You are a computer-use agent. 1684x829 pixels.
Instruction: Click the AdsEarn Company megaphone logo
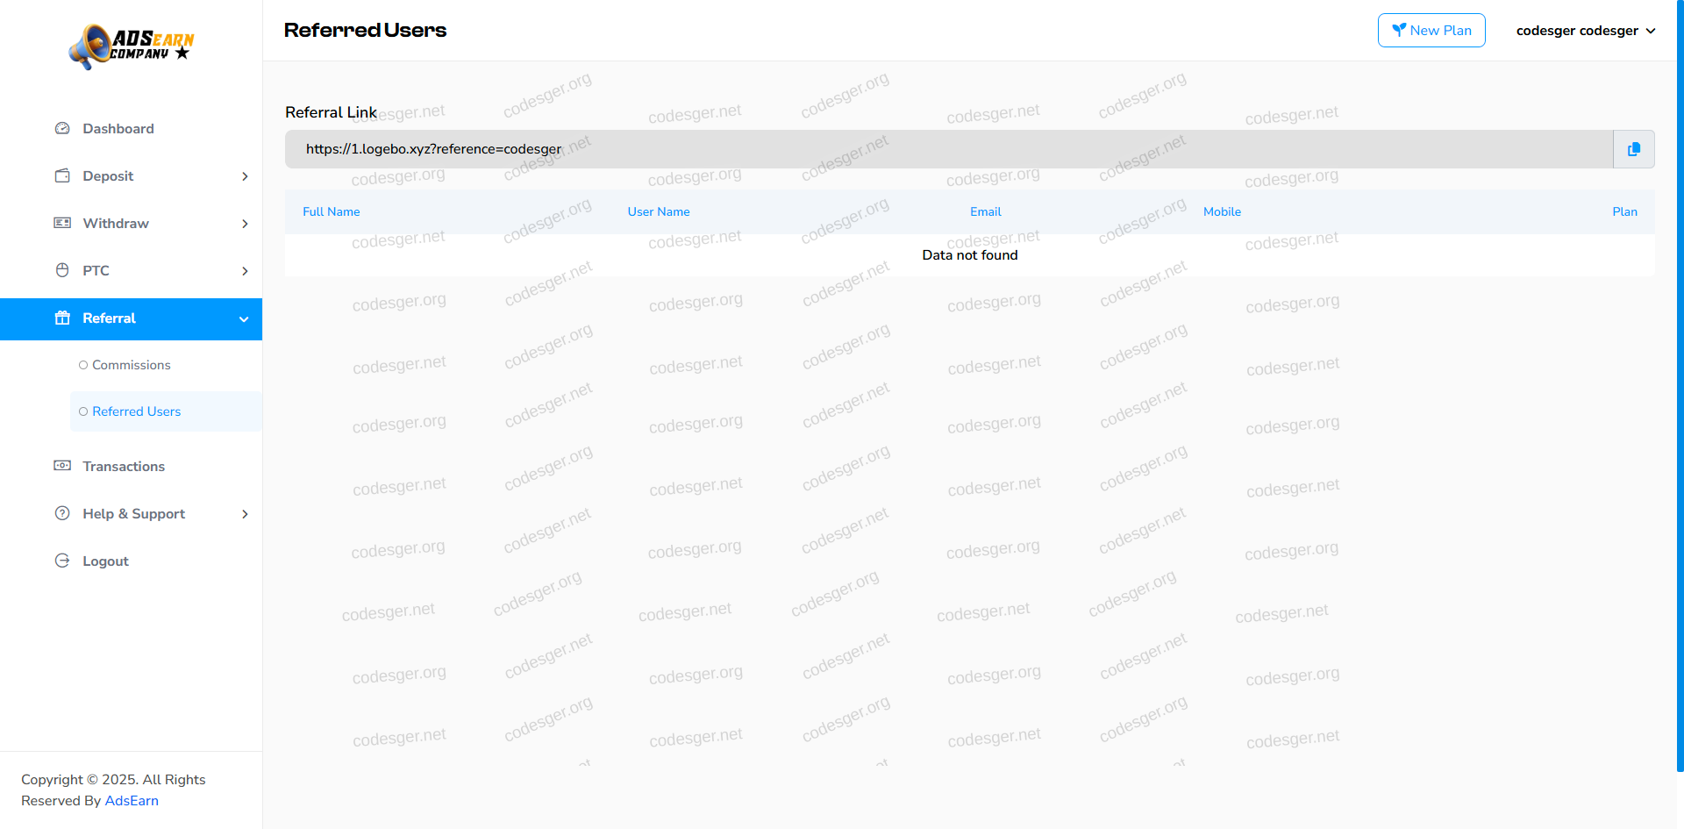point(132,46)
